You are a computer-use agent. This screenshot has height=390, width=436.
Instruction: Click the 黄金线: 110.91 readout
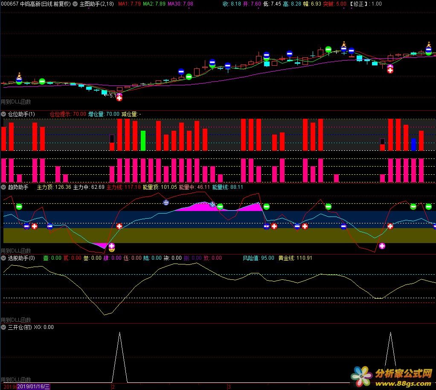click(295, 258)
